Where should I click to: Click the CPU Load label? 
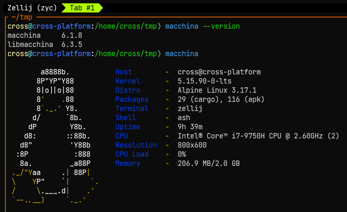(x=132, y=154)
